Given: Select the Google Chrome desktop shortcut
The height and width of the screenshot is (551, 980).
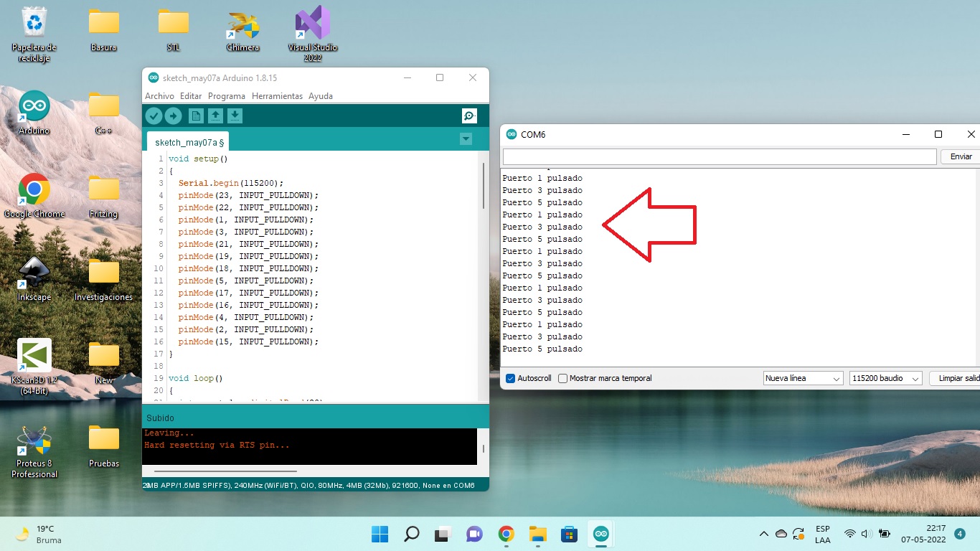Looking at the screenshot, I should [x=34, y=196].
